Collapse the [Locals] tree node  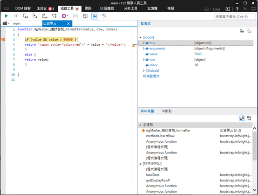click(140, 37)
